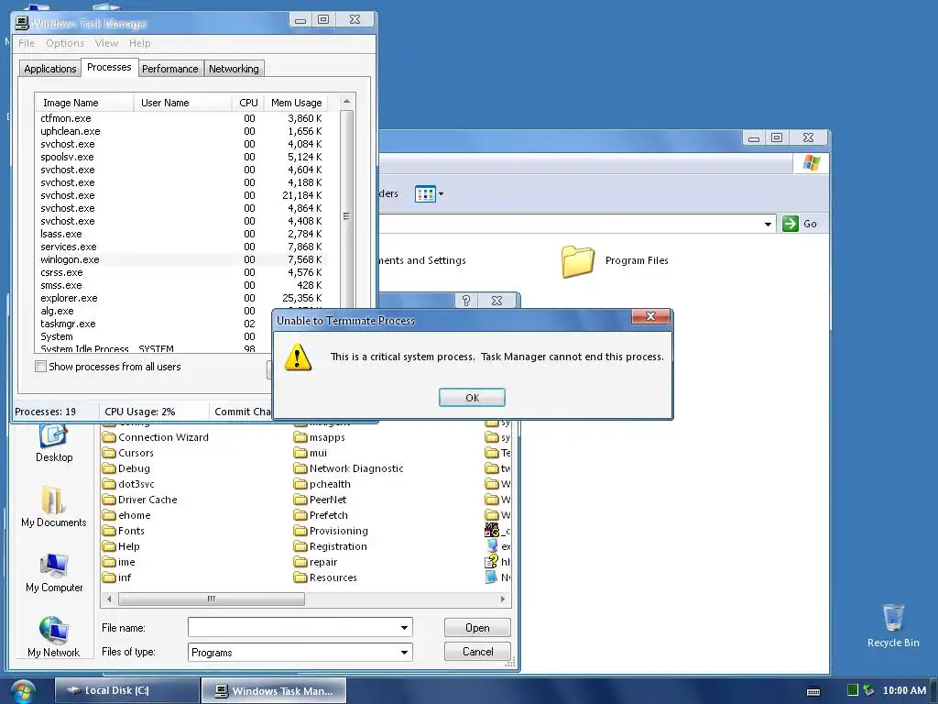Select the Registration folder
Viewport: 938px width, 704px height.
330,546
